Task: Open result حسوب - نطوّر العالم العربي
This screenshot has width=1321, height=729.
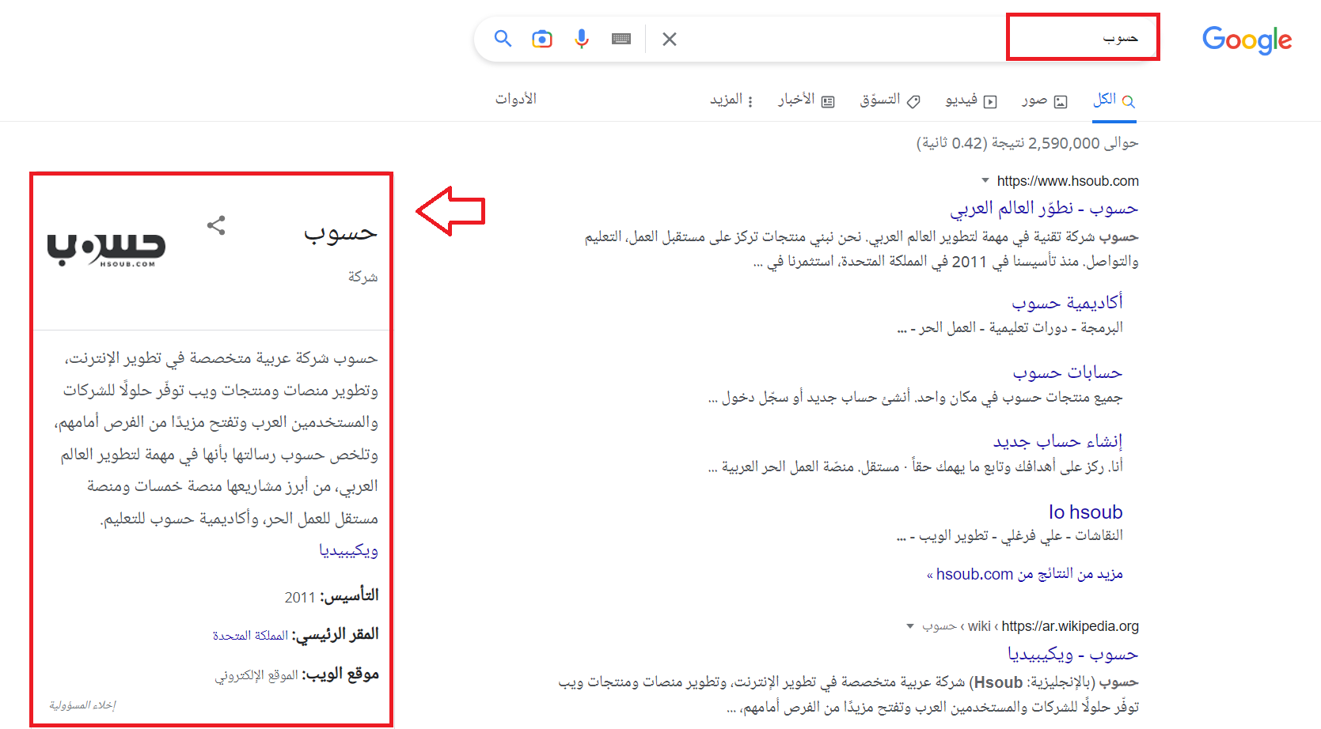Action: pos(1044,208)
